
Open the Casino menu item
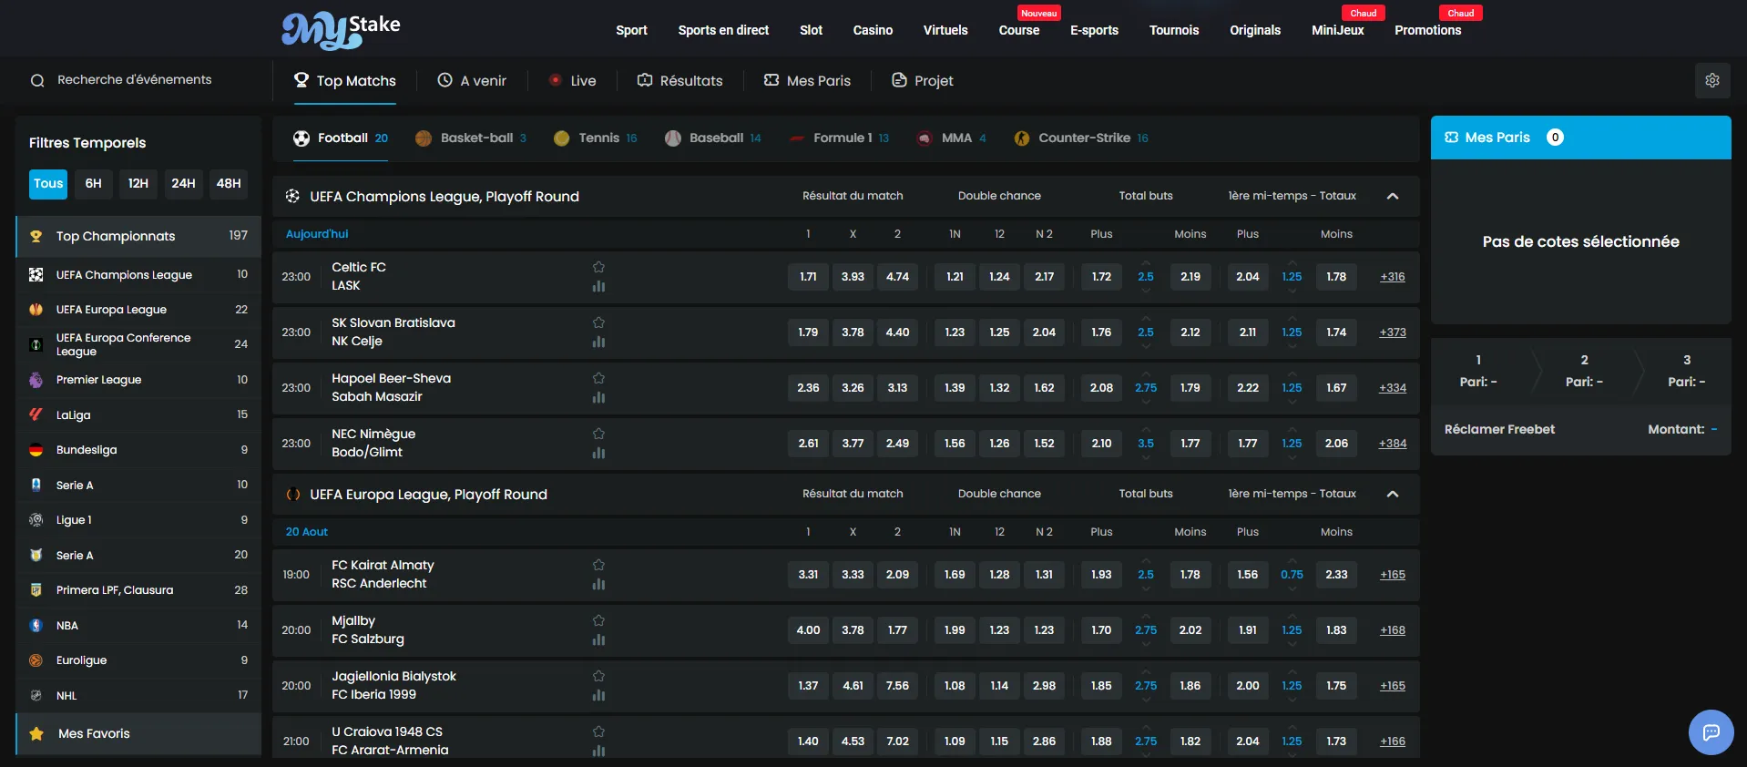(x=873, y=30)
